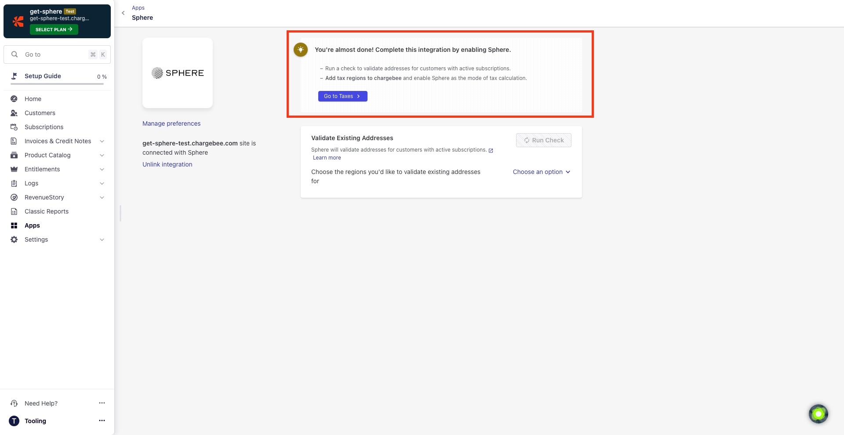Open RevenueStory in the sidebar

[44, 197]
